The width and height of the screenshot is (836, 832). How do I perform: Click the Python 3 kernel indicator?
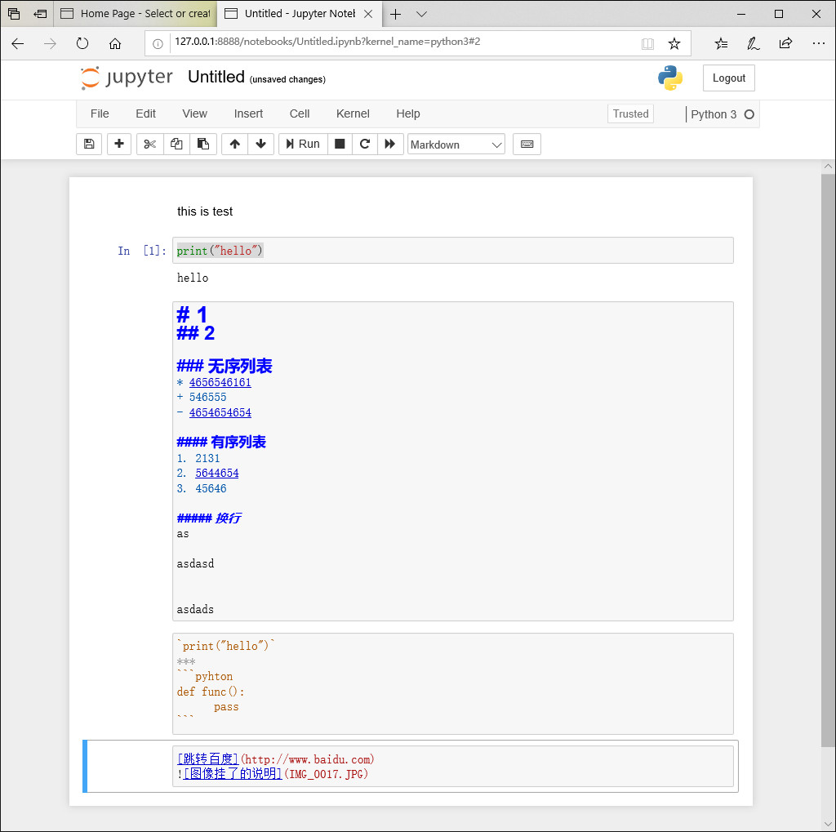tap(714, 114)
